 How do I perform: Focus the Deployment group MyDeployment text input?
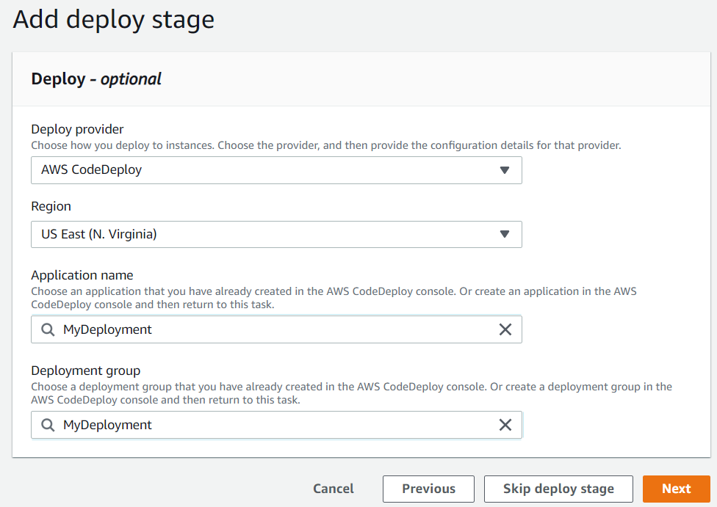pyautogui.click(x=276, y=425)
